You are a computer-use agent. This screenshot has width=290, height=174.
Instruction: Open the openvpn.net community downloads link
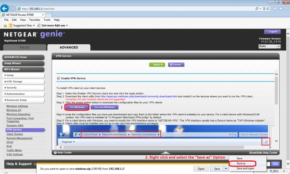139,96
